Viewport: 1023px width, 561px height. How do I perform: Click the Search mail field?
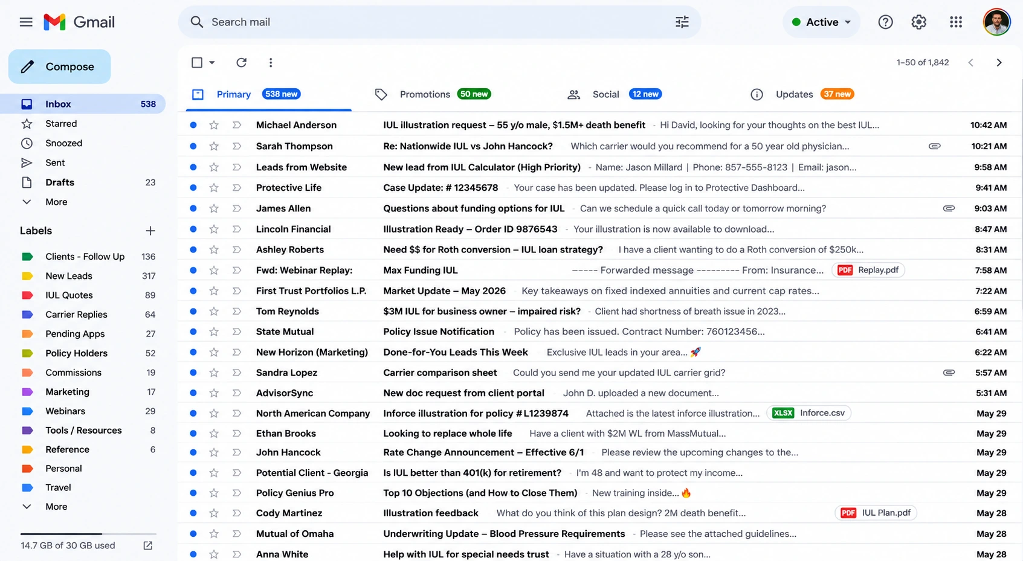click(439, 22)
